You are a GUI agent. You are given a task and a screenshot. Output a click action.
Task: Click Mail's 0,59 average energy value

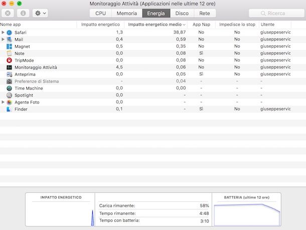point(181,39)
